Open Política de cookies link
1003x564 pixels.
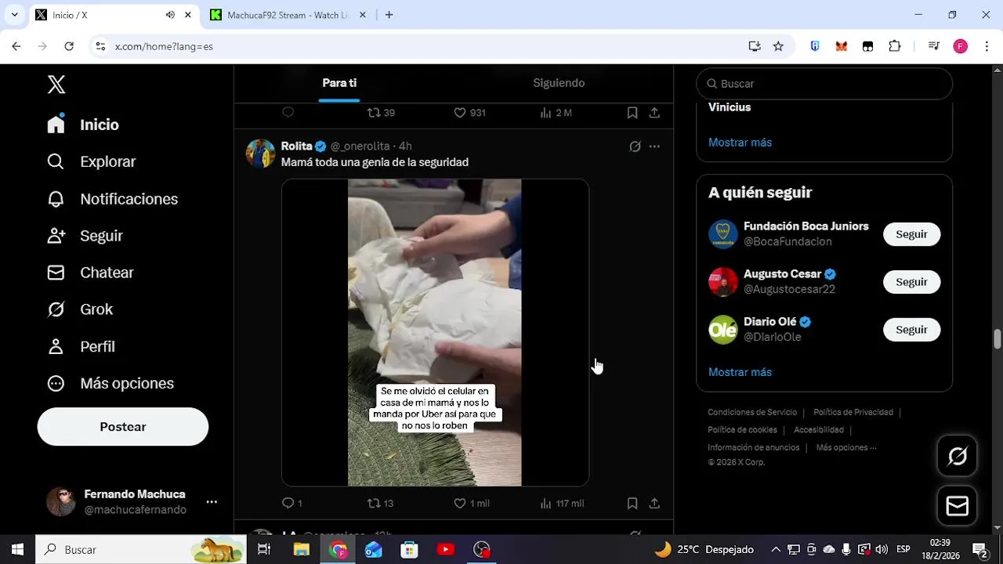pos(742,430)
